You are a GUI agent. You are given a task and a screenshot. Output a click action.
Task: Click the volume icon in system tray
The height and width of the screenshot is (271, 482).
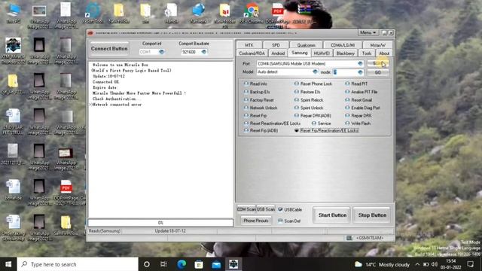click(x=435, y=264)
